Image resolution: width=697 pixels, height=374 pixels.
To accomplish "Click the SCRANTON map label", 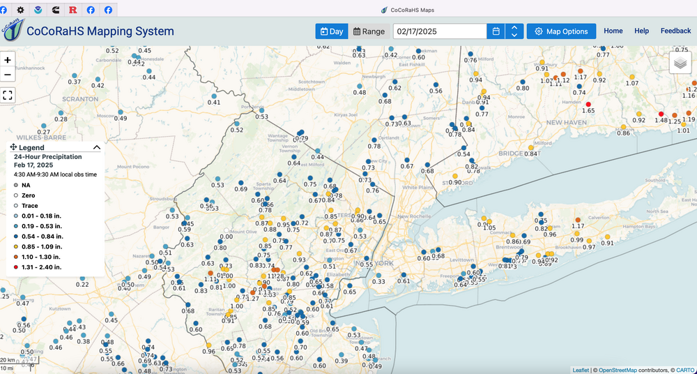I will pos(80,99).
